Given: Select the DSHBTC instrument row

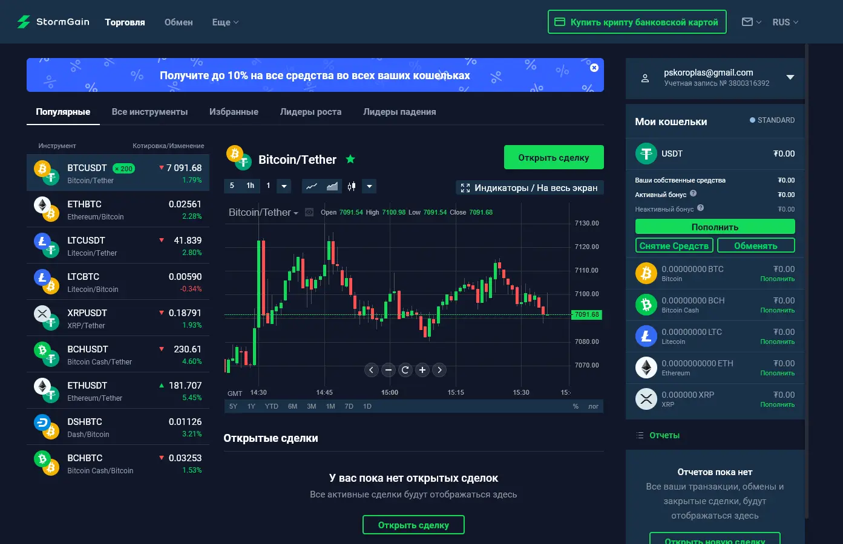Looking at the screenshot, I should 118,427.
